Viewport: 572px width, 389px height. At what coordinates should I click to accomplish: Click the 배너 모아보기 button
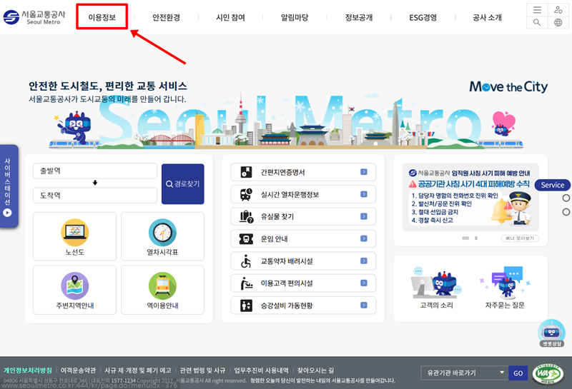point(520,238)
